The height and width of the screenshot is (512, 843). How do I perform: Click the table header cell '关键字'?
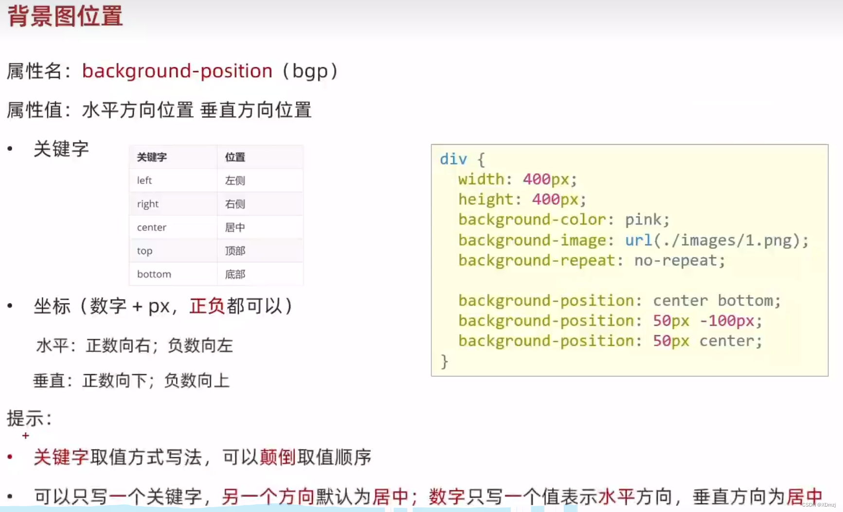point(173,157)
